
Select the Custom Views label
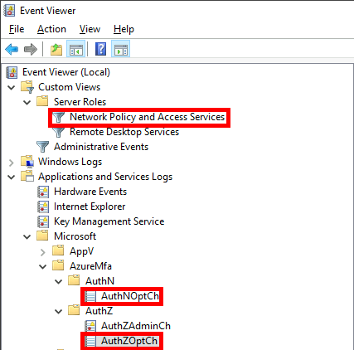[x=69, y=87]
